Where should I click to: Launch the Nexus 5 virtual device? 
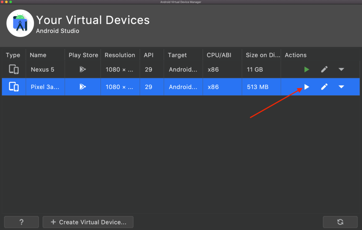coord(306,69)
